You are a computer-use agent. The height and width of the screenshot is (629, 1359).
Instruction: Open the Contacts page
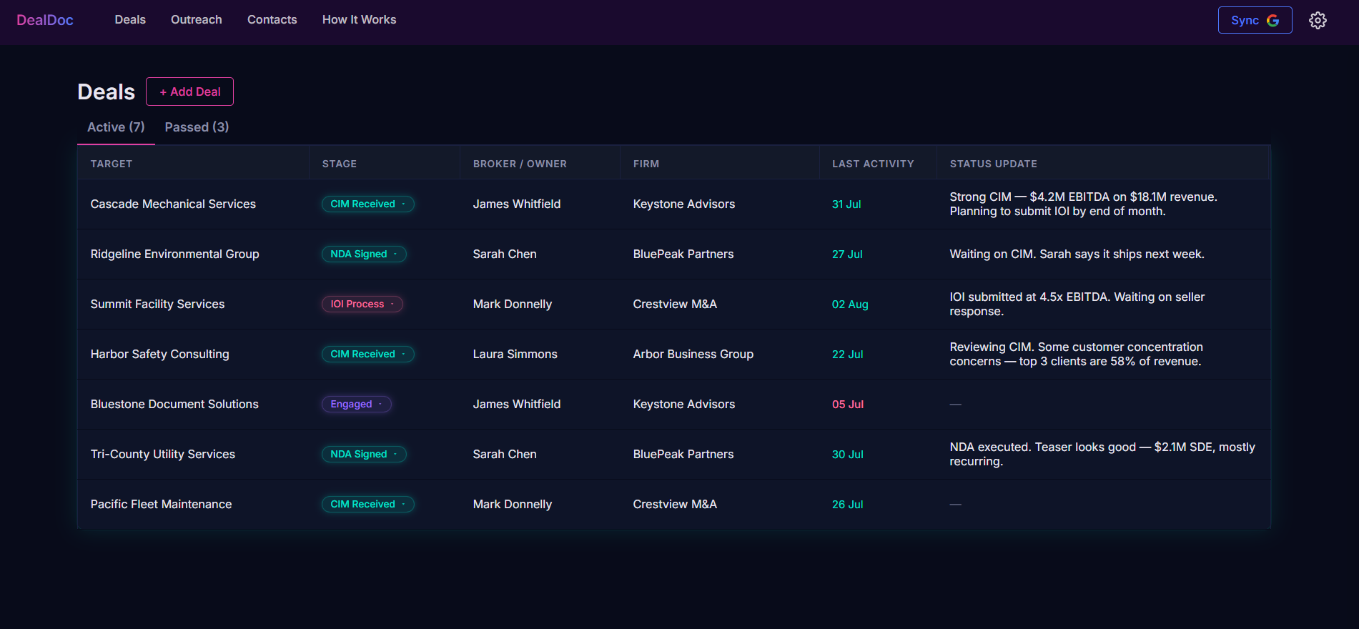[272, 20]
